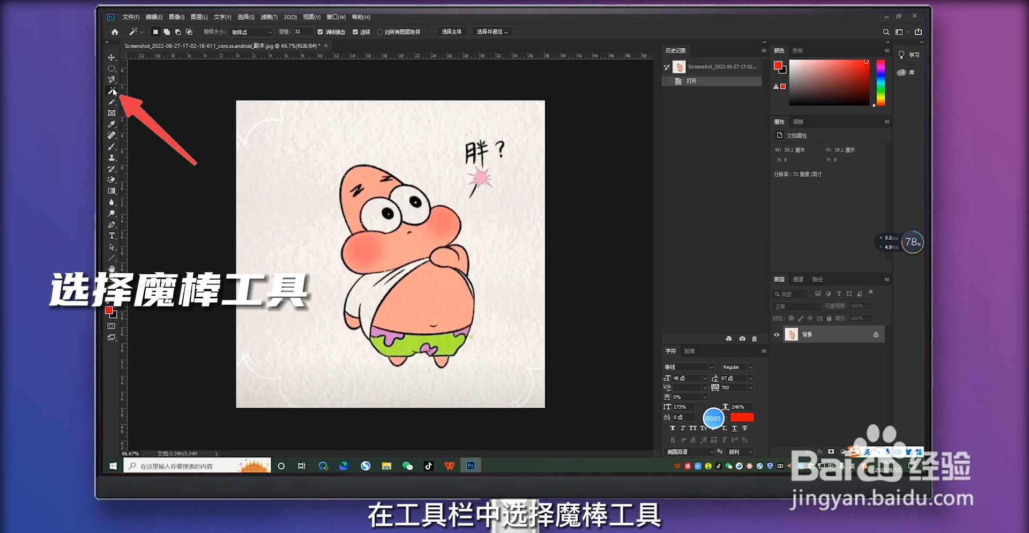Image resolution: width=1029 pixels, height=533 pixels.
Task: Click Add to Selection mode icon
Action: tap(167, 32)
